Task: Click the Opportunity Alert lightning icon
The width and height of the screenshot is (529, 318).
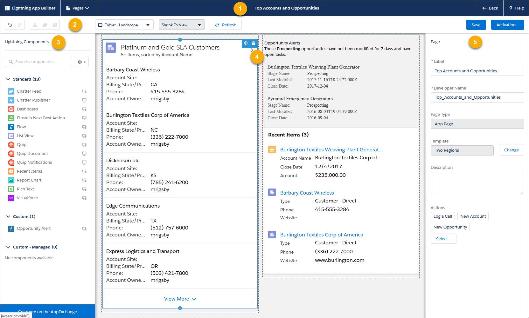Action: [x=11, y=229]
